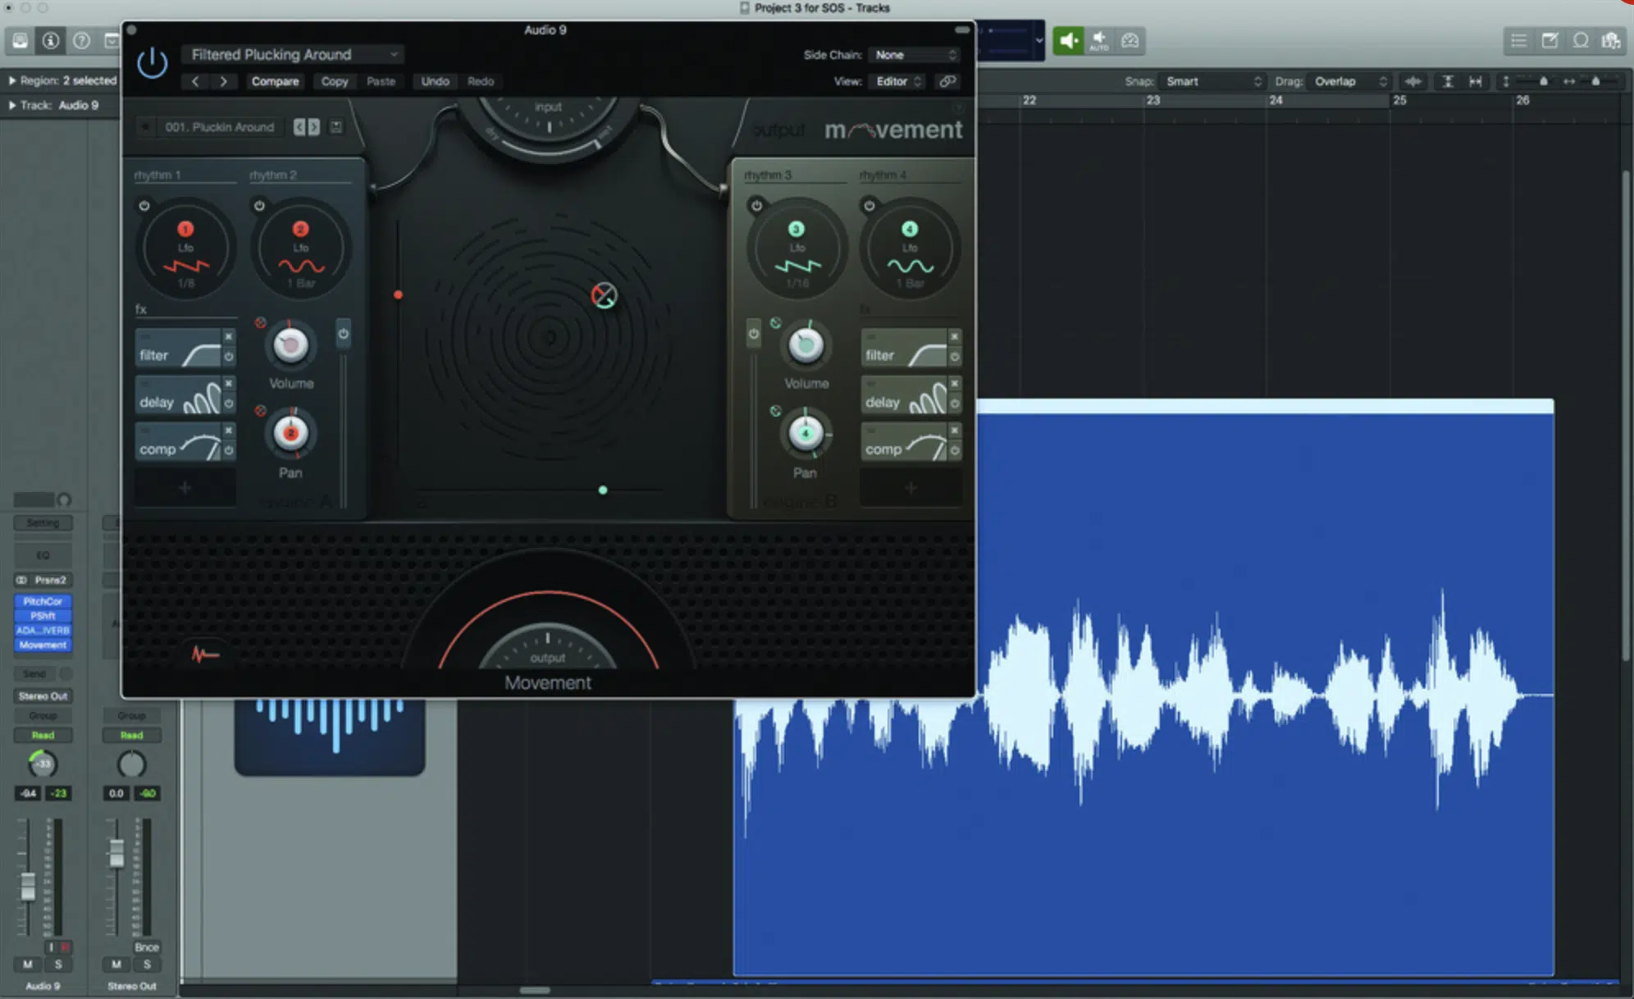Adjust engine A Volume knob

click(290, 346)
